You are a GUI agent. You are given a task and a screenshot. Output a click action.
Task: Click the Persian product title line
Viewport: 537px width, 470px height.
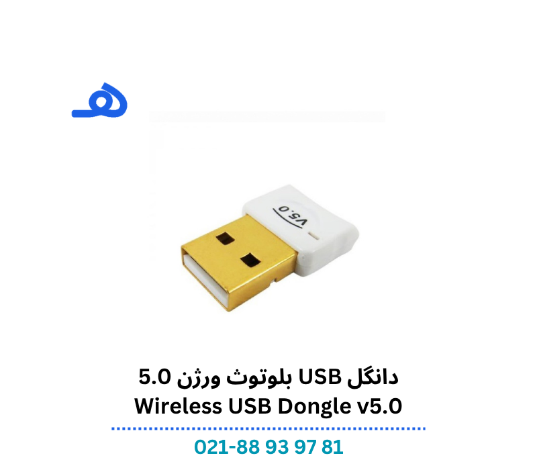pyautogui.click(x=268, y=377)
